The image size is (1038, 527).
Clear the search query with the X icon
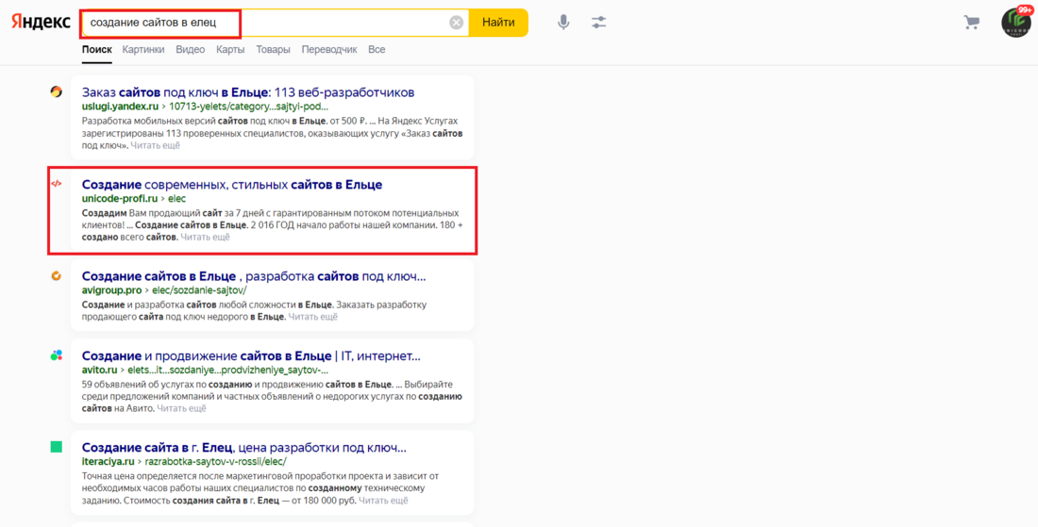click(x=456, y=23)
